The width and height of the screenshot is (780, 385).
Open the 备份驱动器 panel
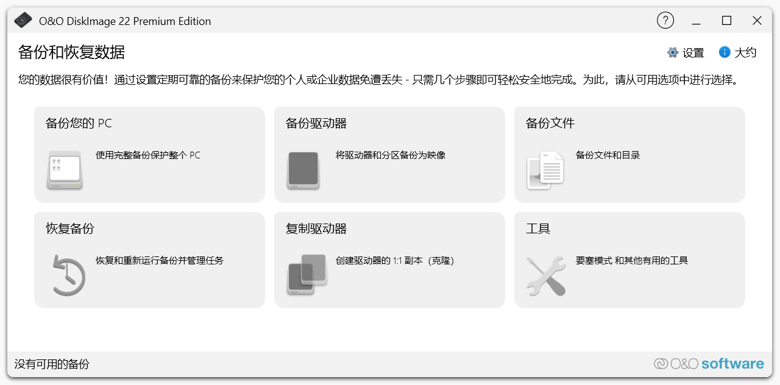389,154
